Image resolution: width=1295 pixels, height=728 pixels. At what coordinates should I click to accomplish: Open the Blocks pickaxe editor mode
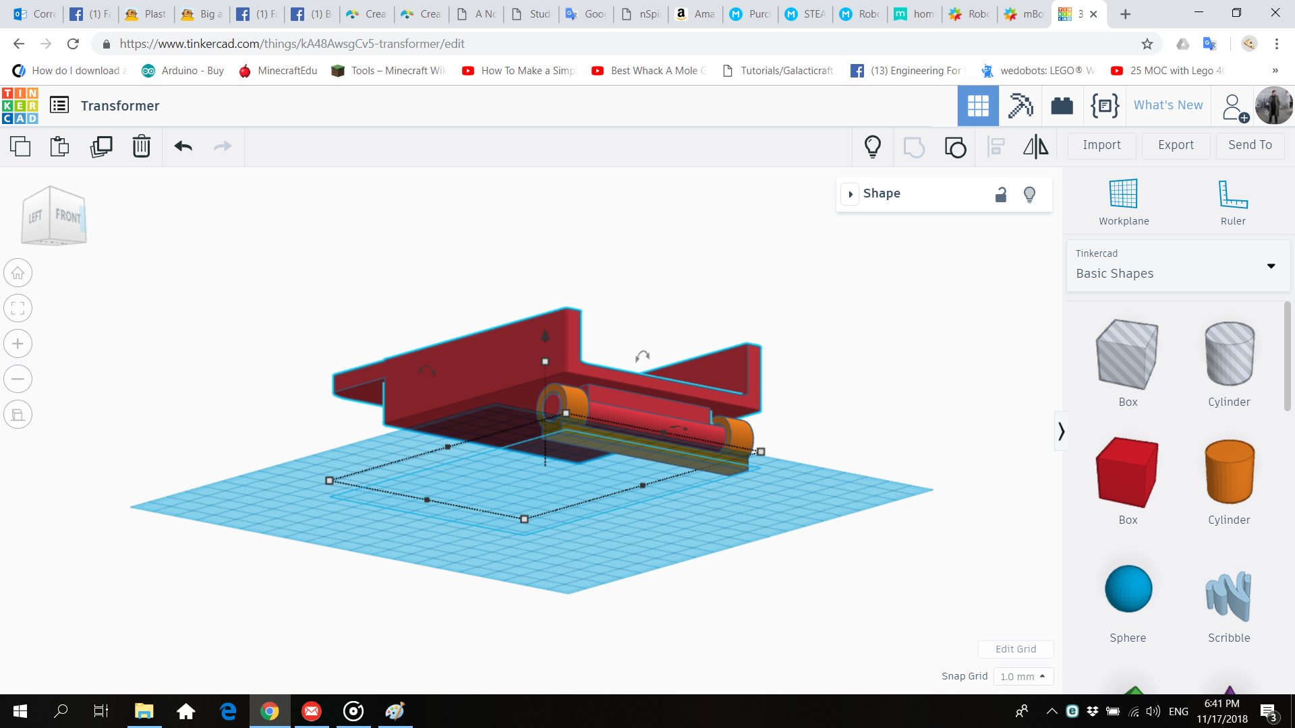tap(1020, 106)
